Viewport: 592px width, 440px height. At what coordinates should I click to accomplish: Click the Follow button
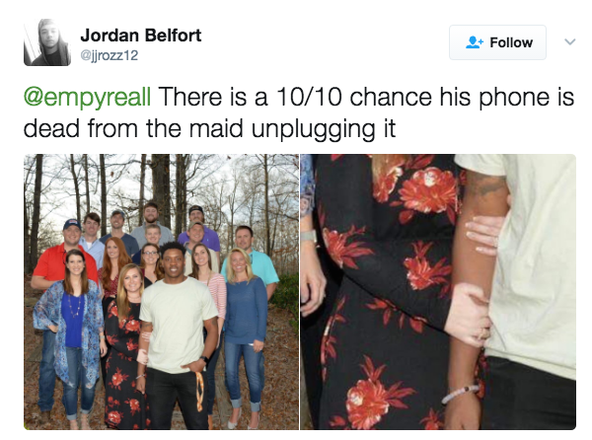point(497,42)
